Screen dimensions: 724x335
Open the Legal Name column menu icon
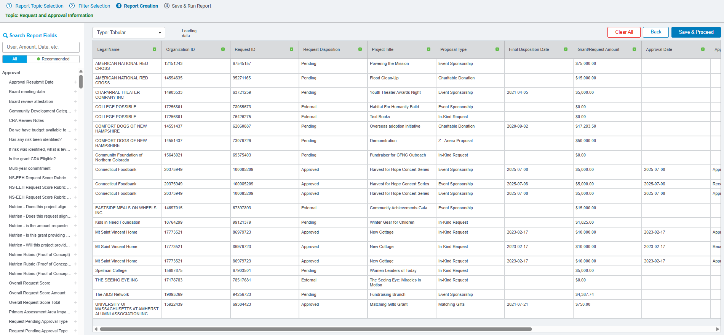154,49
